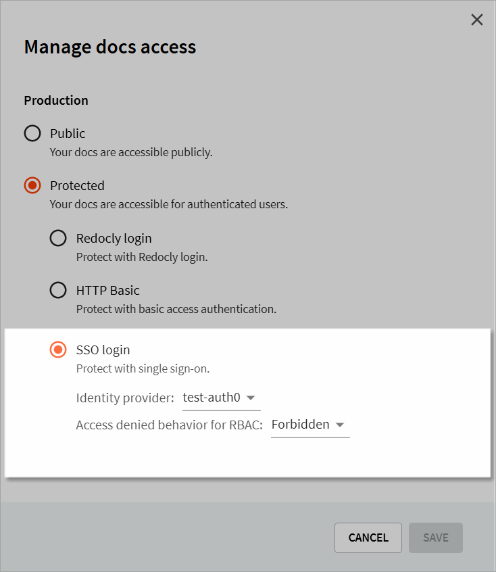The width and height of the screenshot is (496, 572).
Task: Open the Forbidden access denied dropdown
Action: pos(310,425)
